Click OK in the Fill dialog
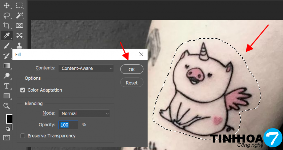 [132, 69]
